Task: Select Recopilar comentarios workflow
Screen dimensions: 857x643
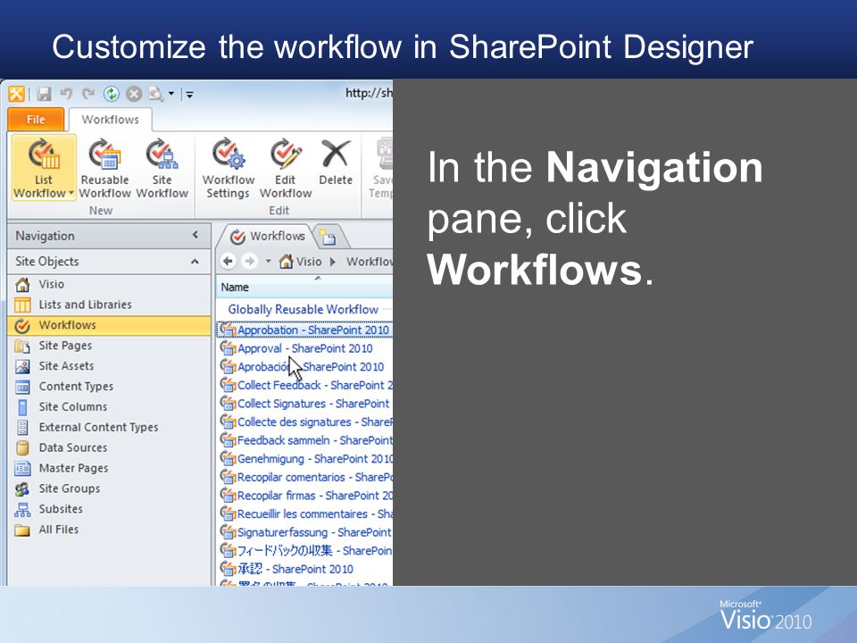Action: tap(305, 477)
